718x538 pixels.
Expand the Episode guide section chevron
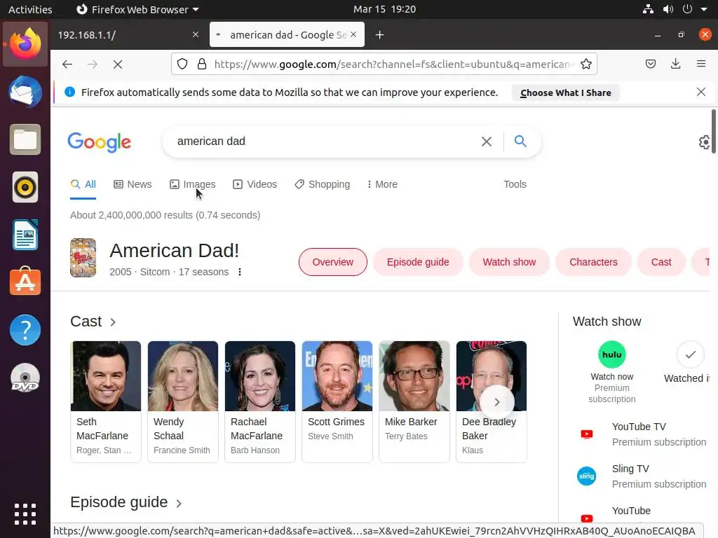click(x=179, y=503)
